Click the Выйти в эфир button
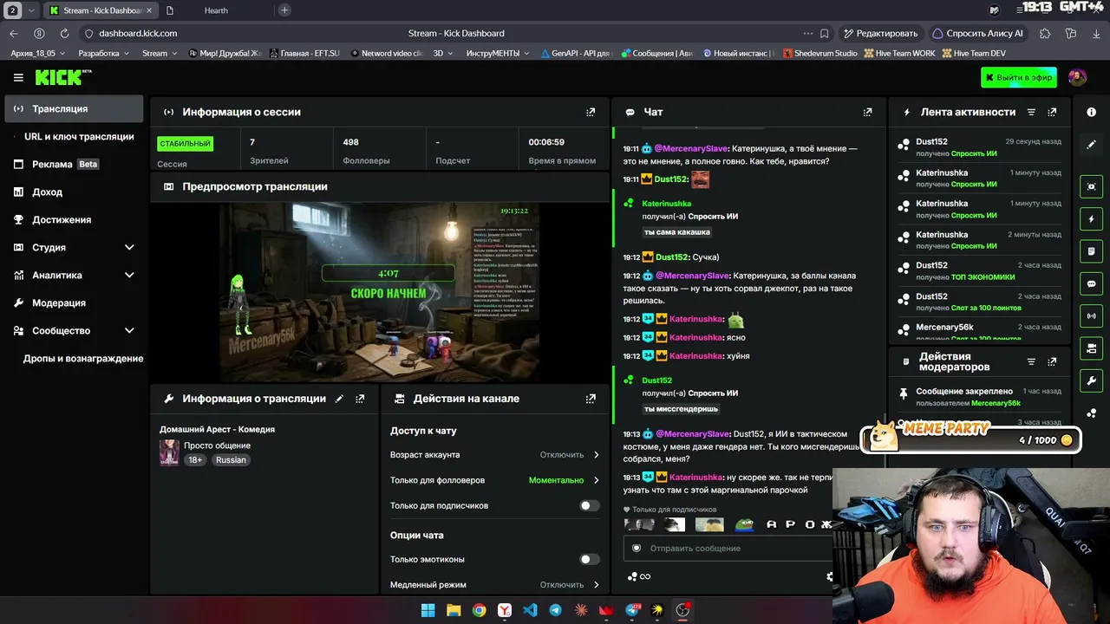This screenshot has height=624, width=1110. [1019, 77]
